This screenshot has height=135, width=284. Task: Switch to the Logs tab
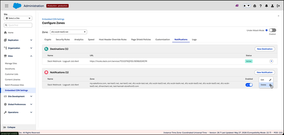click(194, 40)
